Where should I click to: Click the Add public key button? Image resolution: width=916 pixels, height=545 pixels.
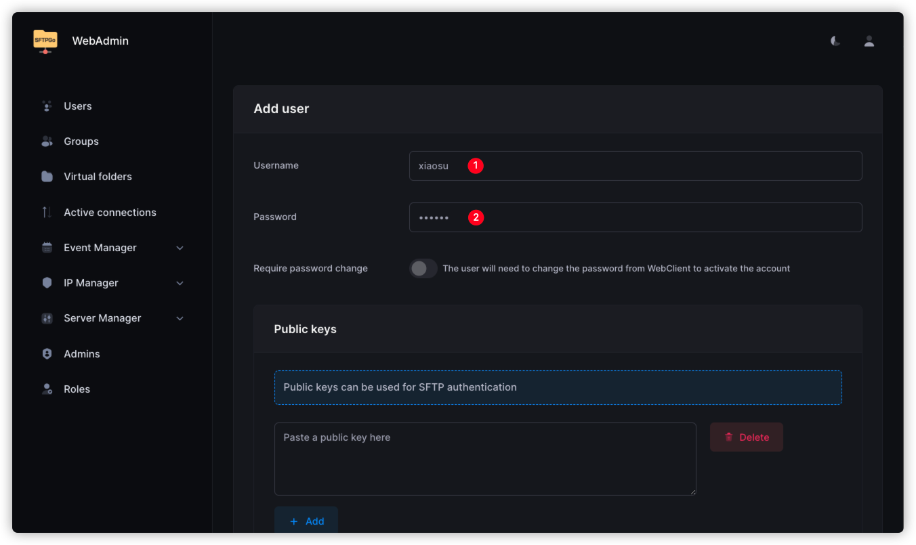click(x=306, y=521)
